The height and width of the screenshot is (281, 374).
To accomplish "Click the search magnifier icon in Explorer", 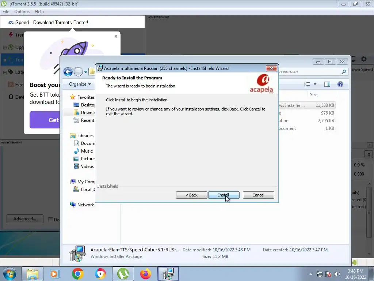I will [x=344, y=72].
